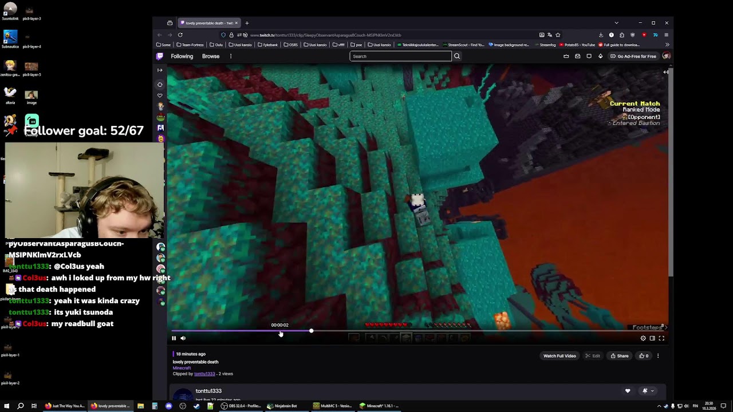Open the Browse tab on Twitch
The width and height of the screenshot is (733, 412).
point(211,56)
